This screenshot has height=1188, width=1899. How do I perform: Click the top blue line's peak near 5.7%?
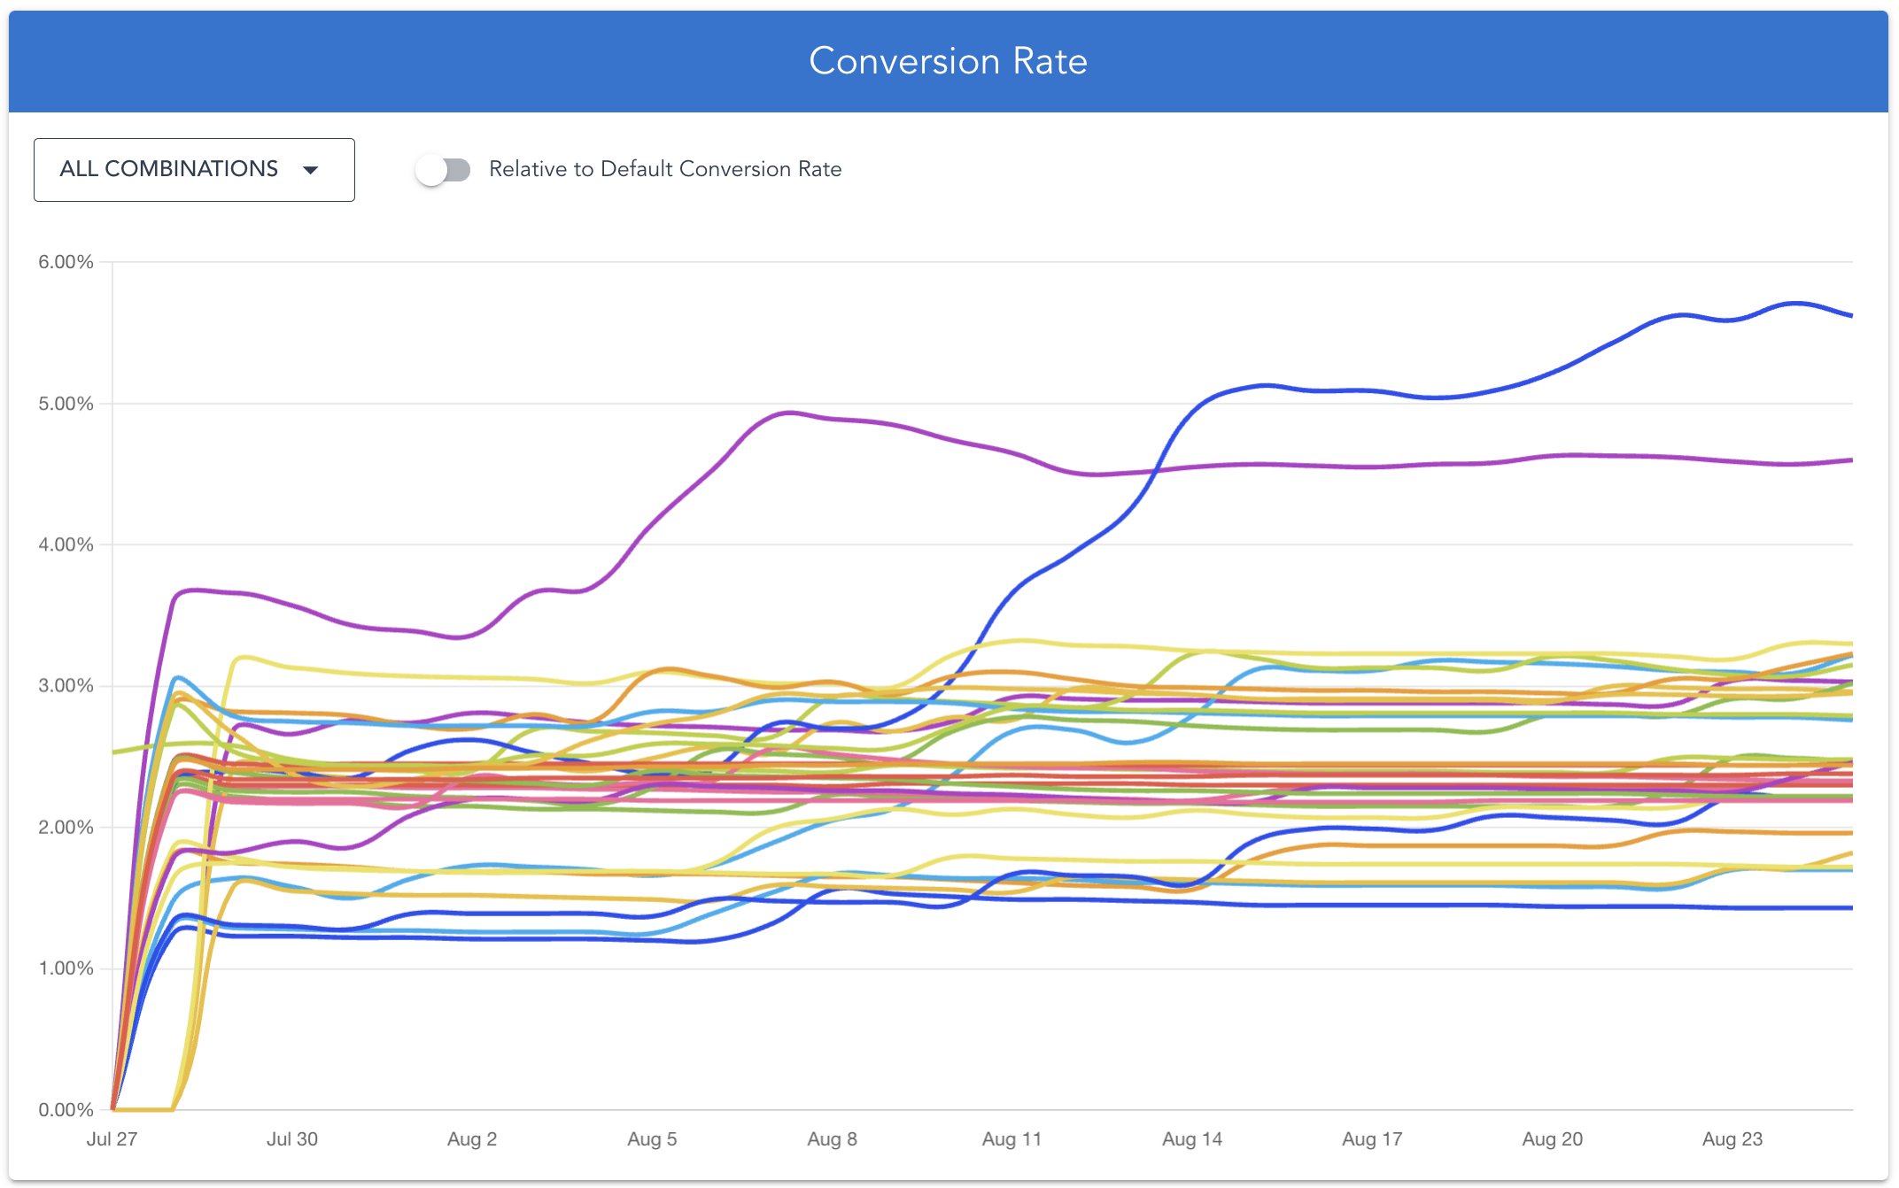[1794, 304]
